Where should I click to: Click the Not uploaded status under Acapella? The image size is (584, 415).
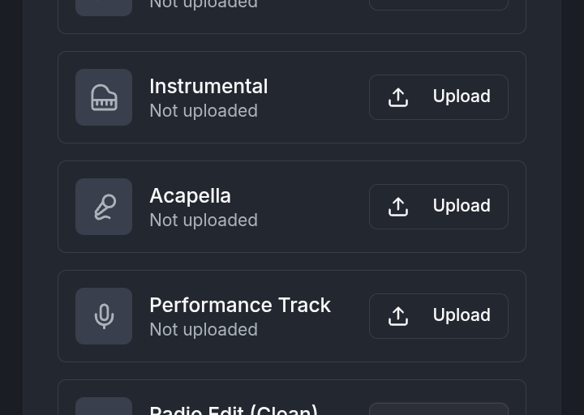tap(204, 220)
